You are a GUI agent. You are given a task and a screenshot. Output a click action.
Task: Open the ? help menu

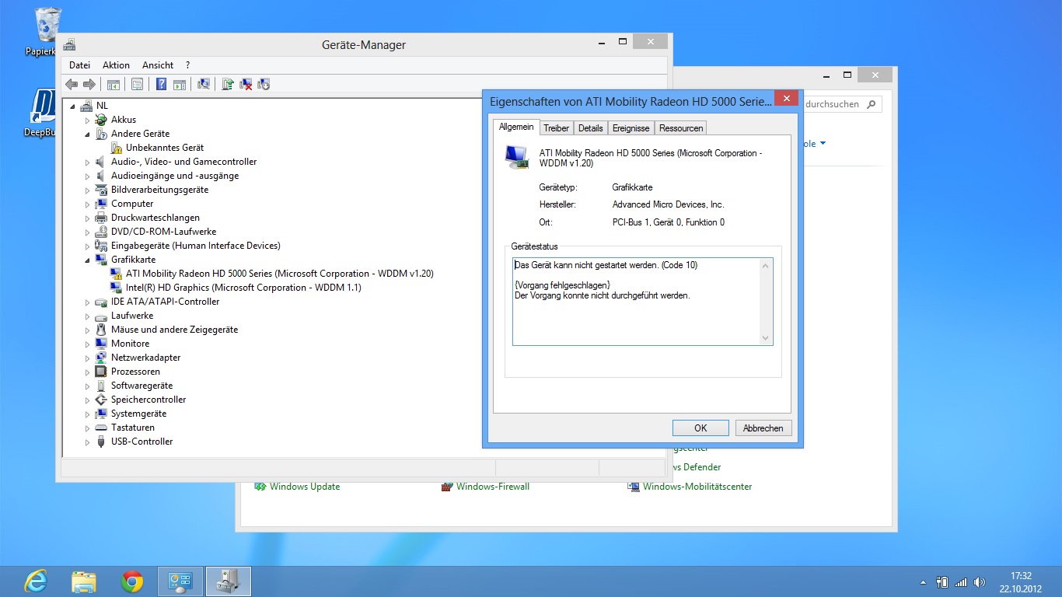pyautogui.click(x=187, y=65)
